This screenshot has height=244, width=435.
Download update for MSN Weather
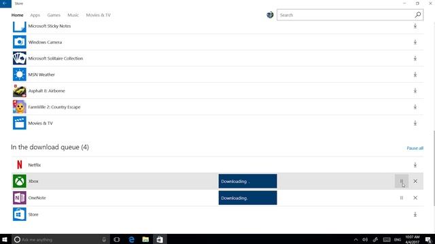coord(415,75)
